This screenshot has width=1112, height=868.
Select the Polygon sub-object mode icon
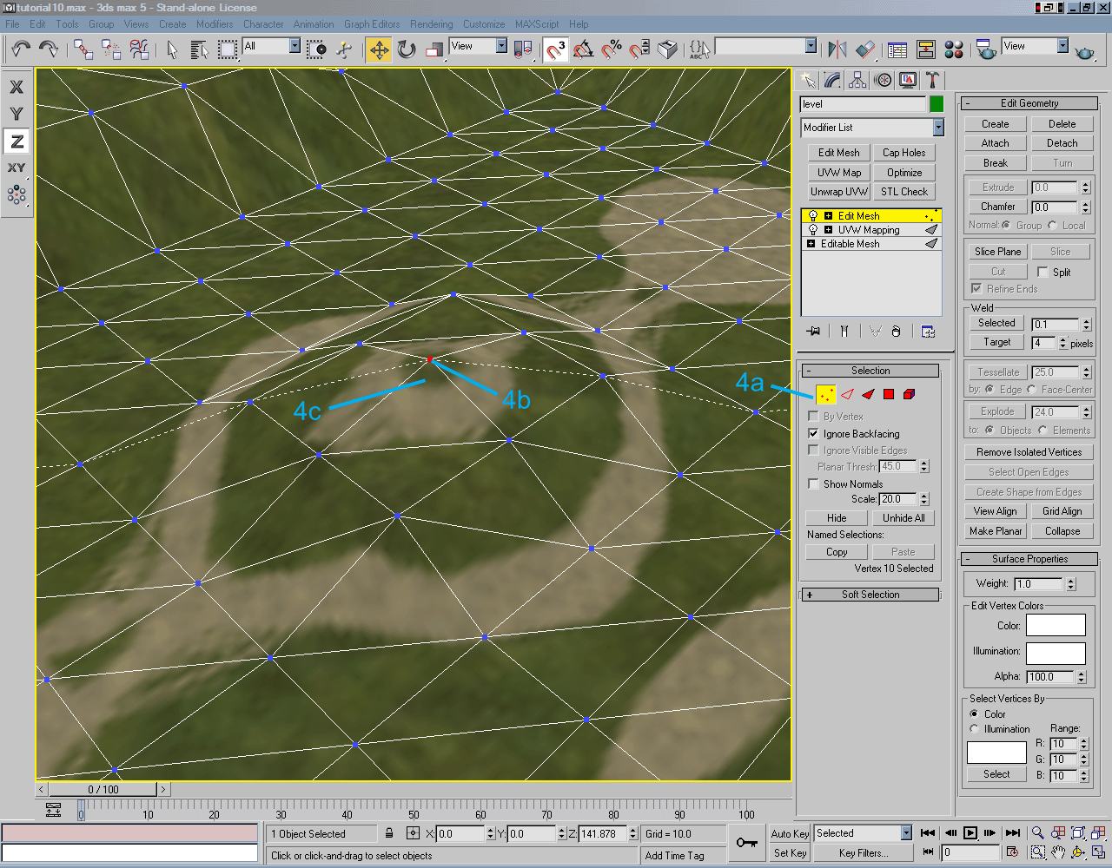coord(887,394)
